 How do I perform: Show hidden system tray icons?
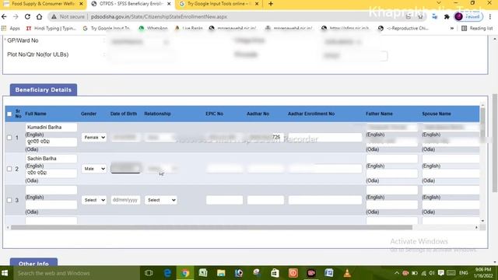397,273
